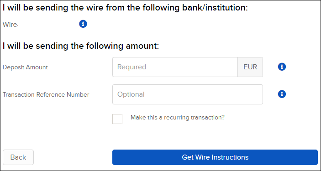321x171 pixels.
Task: Click the 'Transaction Reference Number' label text
Action: click(46, 94)
